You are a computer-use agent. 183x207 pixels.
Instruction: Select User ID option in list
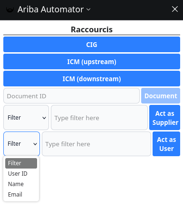coord(21,174)
